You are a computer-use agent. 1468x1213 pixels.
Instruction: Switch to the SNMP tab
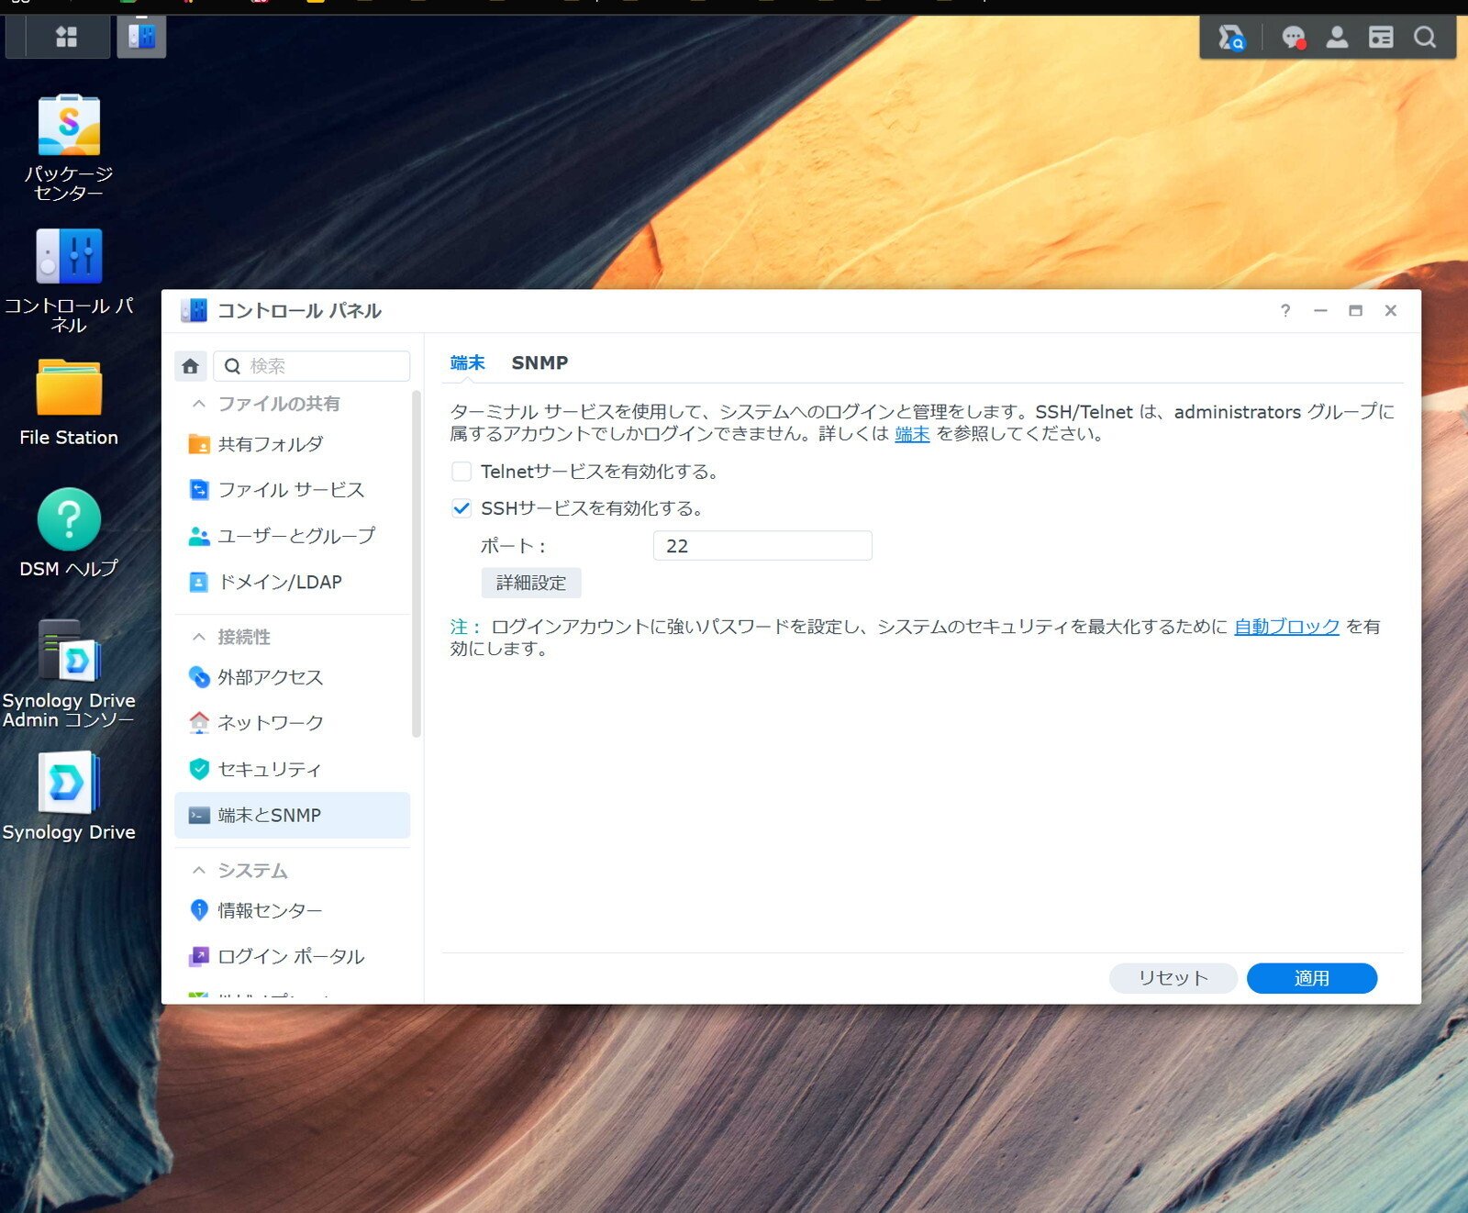coord(539,362)
